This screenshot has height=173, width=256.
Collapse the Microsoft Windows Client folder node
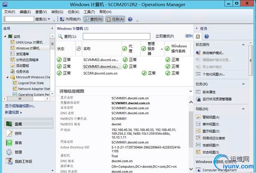click(7, 77)
